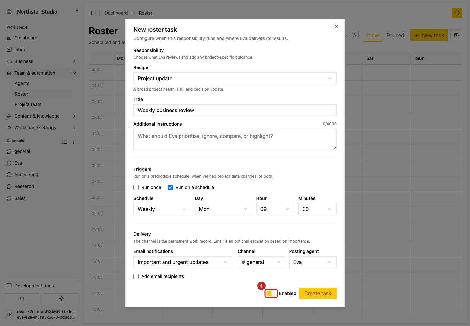
Task: Open the Minutes dropdown
Action: tap(317, 209)
